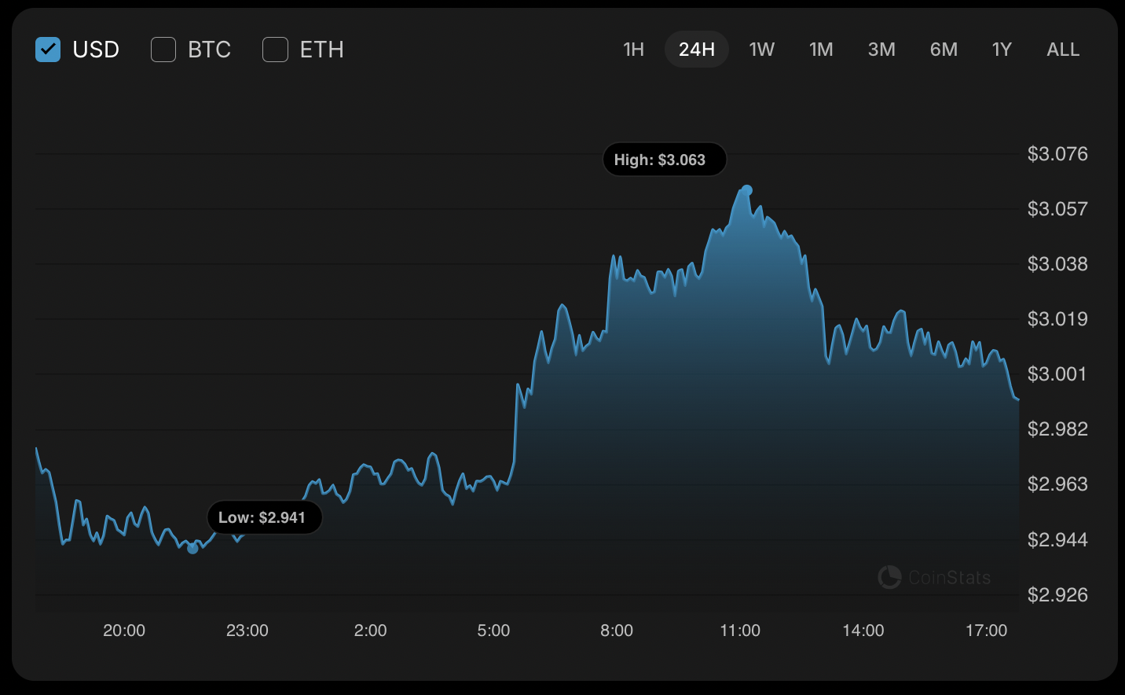Click the 11:00 time axis label
Screen dimensions: 1125x695
point(740,631)
